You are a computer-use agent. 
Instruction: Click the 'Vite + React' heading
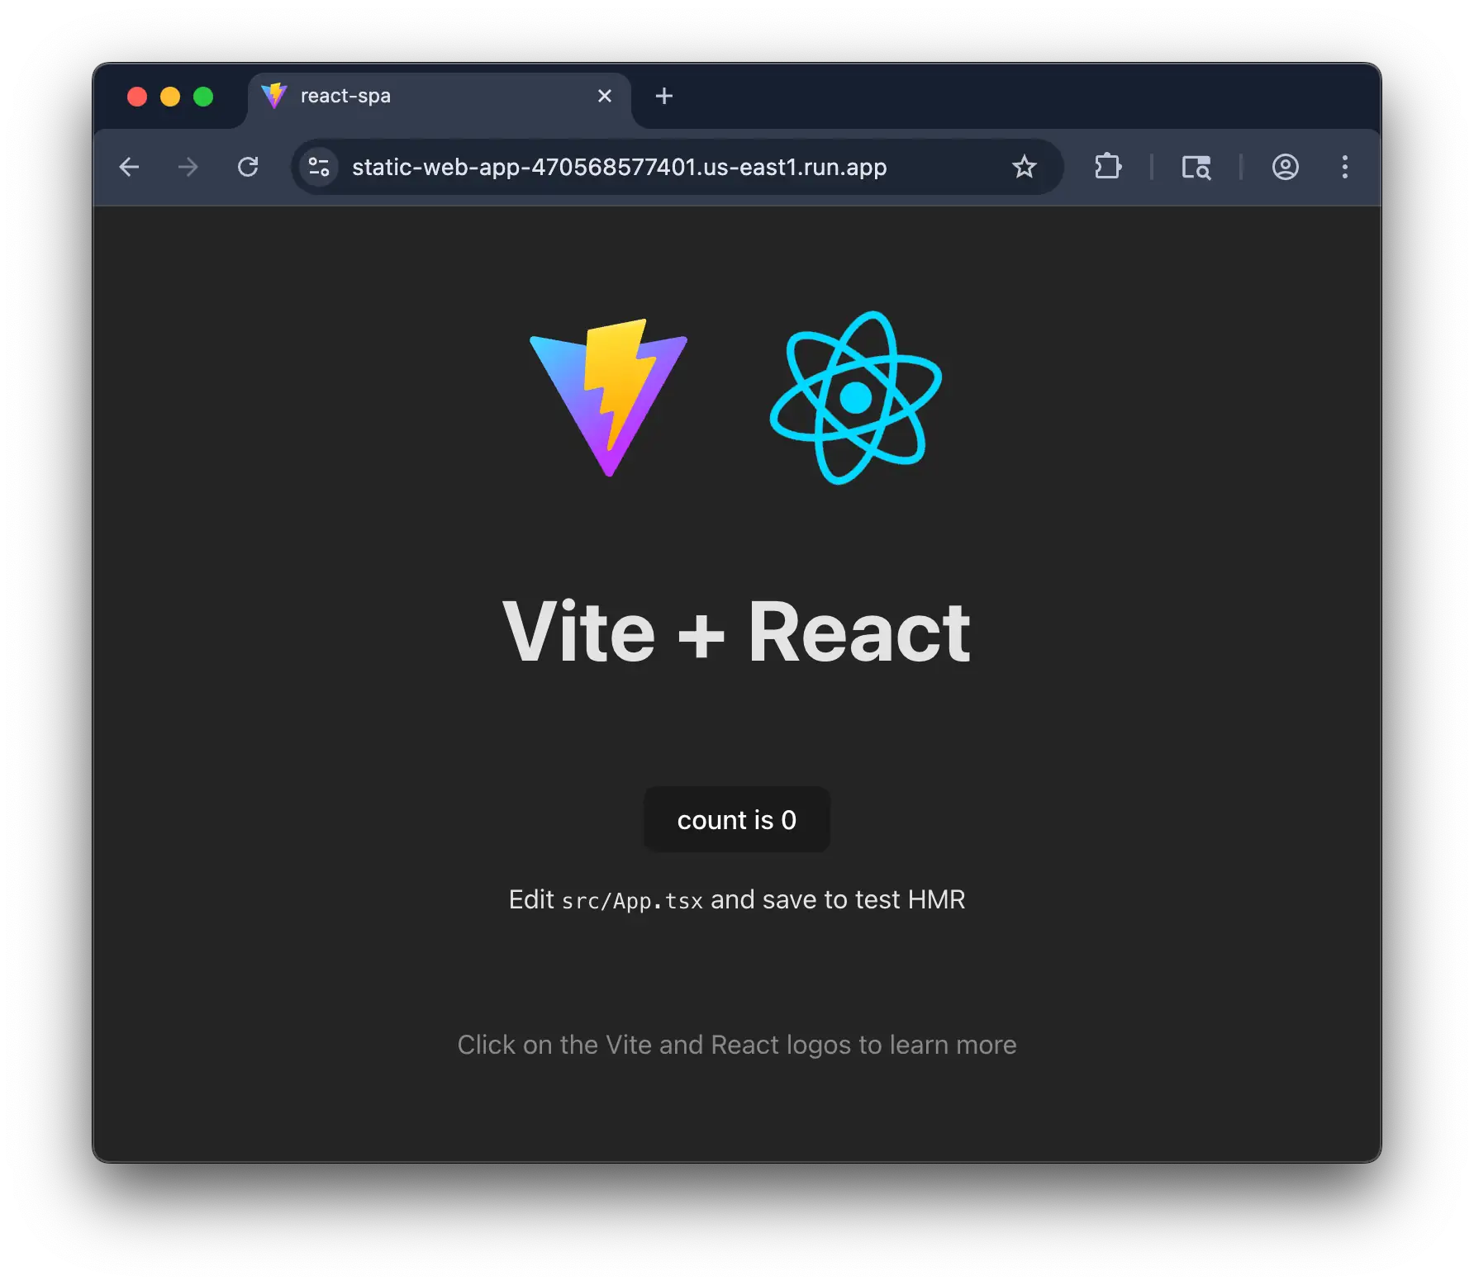point(737,630)
